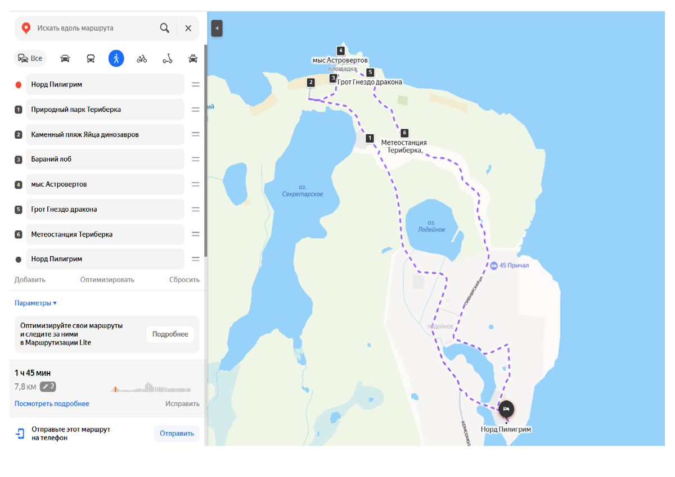The height and width of the screenshot is (477, 675).
Task: Click the Норд Пилигрим hotel pin on map
Action: [x=506, y=409]
